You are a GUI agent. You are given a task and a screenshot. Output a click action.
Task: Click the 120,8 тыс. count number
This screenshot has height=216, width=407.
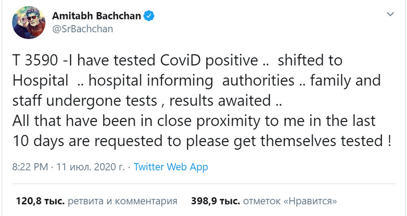pyautogui.click(x=40, y=201)
